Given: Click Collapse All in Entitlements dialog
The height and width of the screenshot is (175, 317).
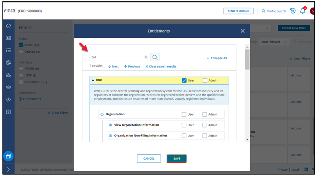Looking at the screenshot, I should tap(217, 58).
